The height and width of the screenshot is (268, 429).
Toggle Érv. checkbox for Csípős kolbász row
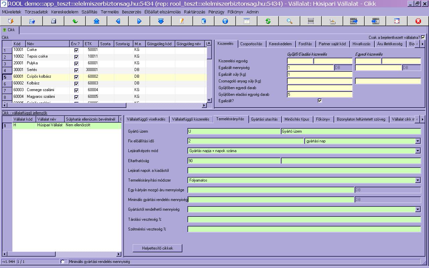pos(76,77)
